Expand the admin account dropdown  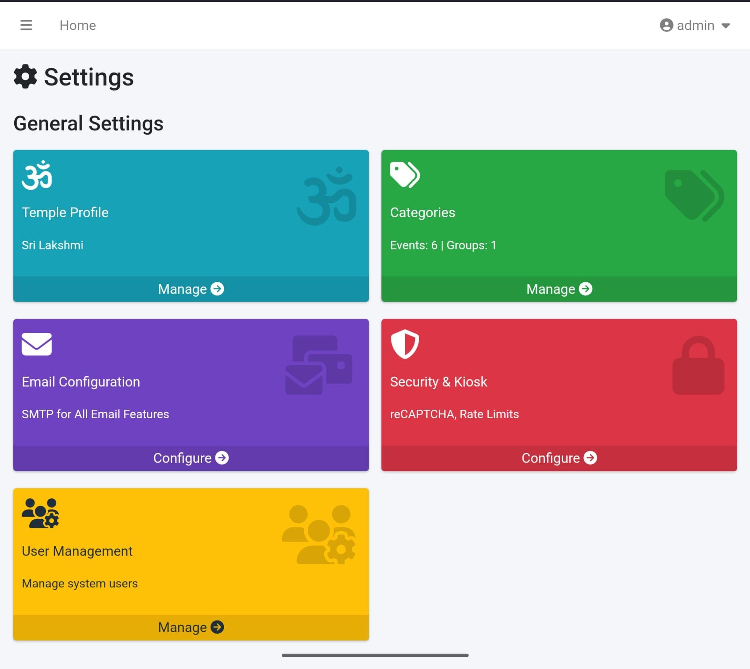[726, 25]
